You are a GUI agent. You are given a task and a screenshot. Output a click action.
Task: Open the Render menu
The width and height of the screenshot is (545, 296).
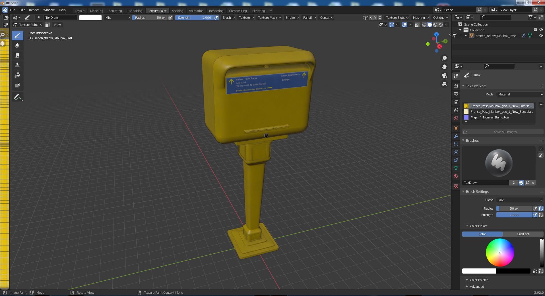click(x=34, y=10)
